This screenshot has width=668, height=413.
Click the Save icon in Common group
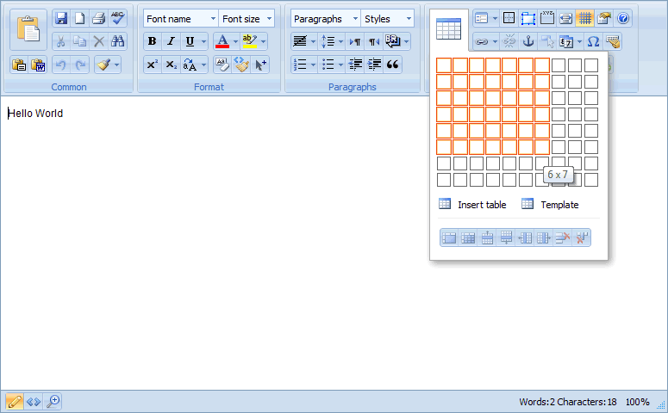60,18
